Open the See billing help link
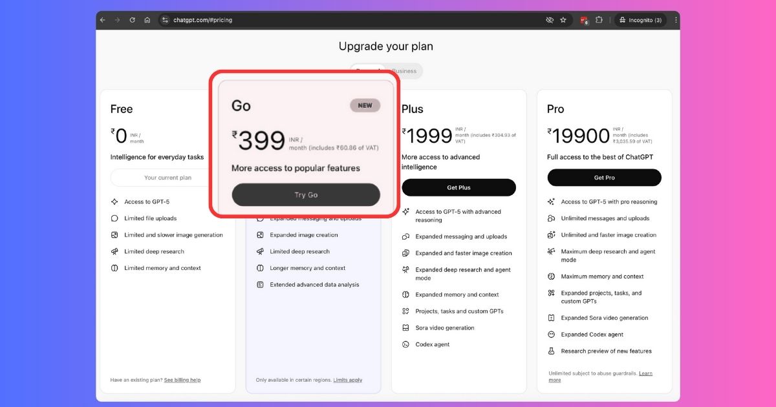Image resolution: width=776 pixels, height=407 pixels. pos(182,380)
